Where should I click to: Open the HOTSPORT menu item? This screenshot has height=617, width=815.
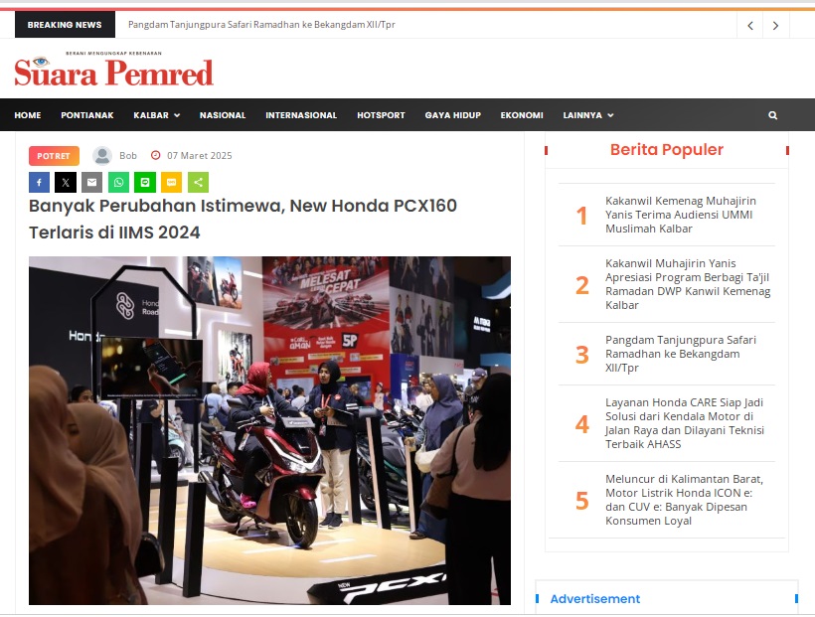pyautogui.click(x=381, y=115)
